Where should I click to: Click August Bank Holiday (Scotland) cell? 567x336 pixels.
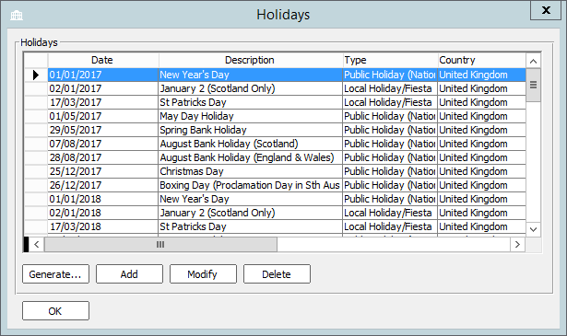[250, 144]
